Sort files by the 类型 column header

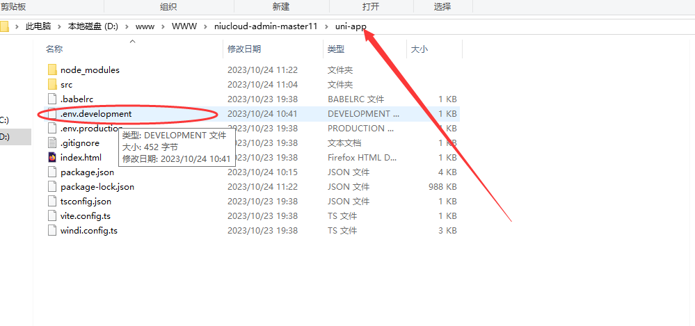(x=336, y=49)
